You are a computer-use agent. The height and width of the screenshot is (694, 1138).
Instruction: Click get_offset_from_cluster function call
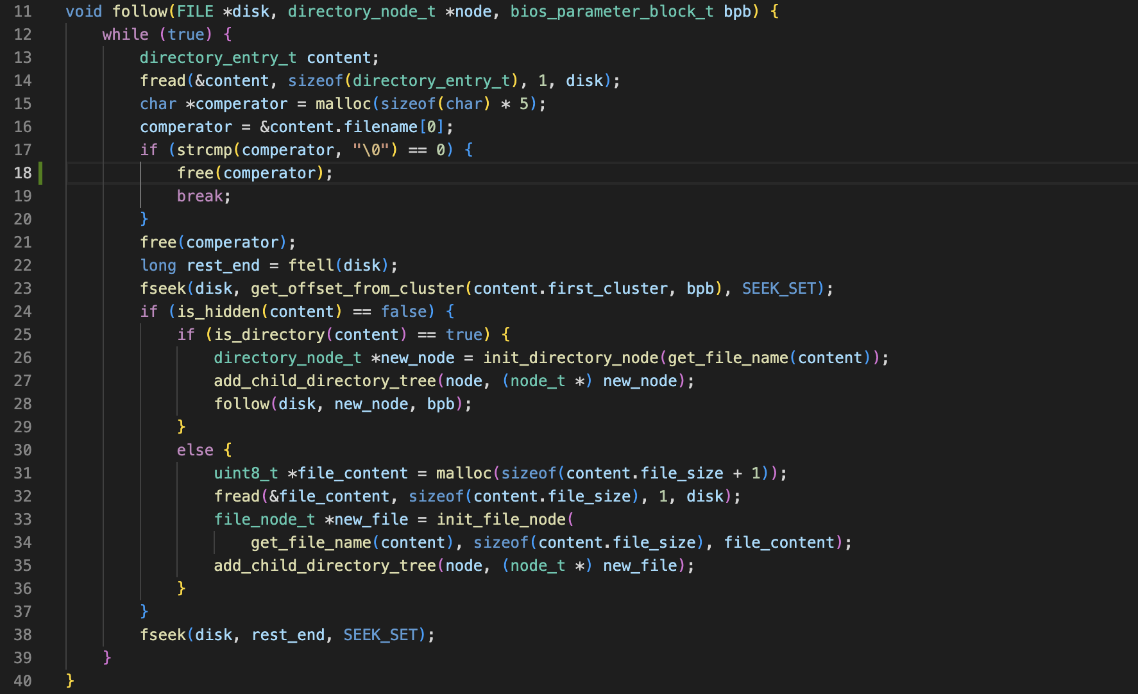357,289
